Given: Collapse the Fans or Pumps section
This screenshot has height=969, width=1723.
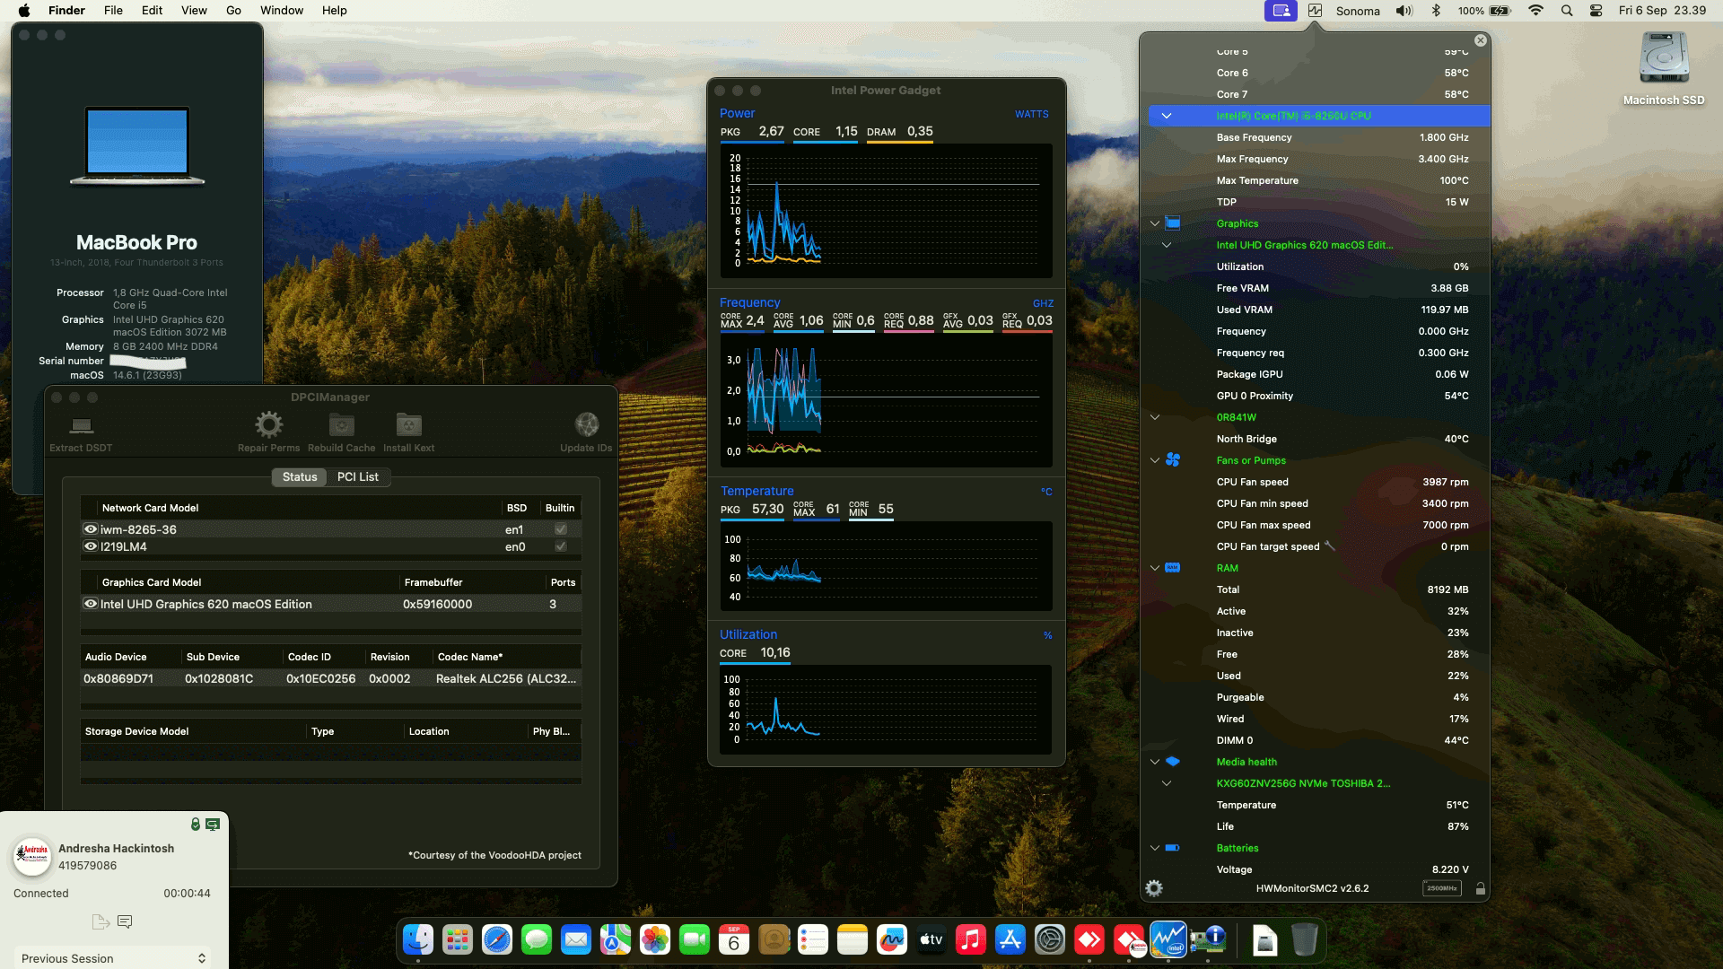Looking at the screenshot, I should pos(1154,460).
